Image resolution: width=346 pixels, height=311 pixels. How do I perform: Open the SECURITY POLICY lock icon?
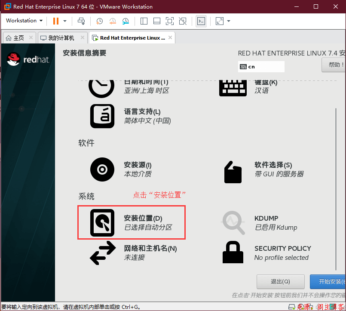coord(233,252)
